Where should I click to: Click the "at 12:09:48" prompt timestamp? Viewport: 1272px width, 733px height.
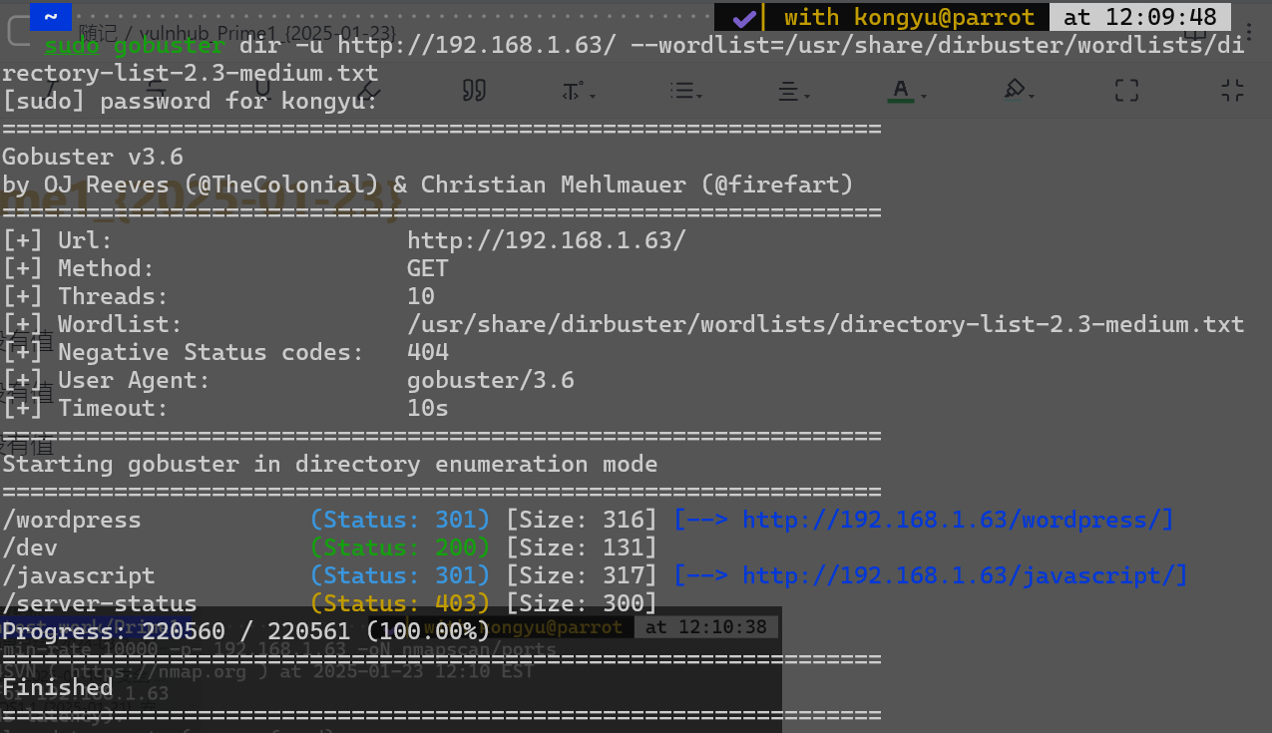coord(1139,17)
